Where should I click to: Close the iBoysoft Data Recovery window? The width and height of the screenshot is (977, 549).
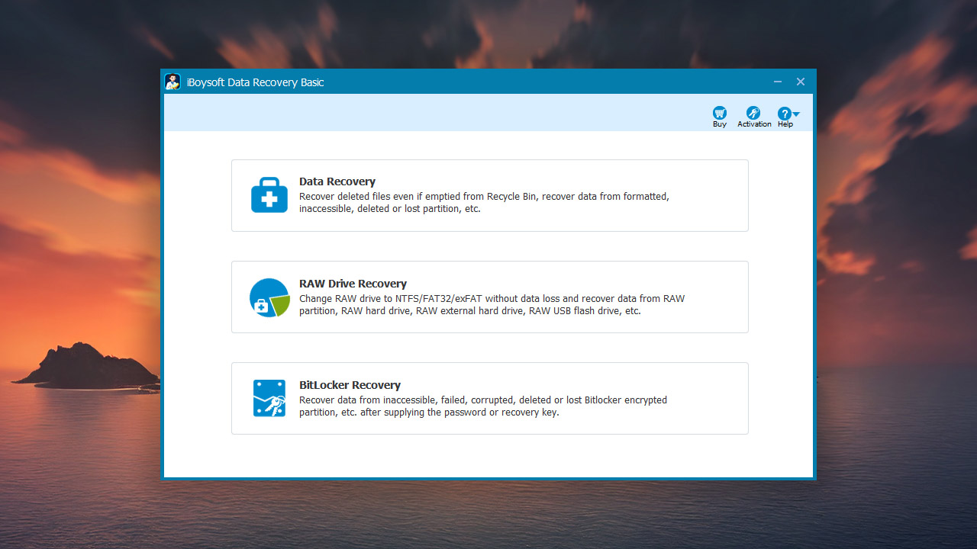[x=801, y=82]
